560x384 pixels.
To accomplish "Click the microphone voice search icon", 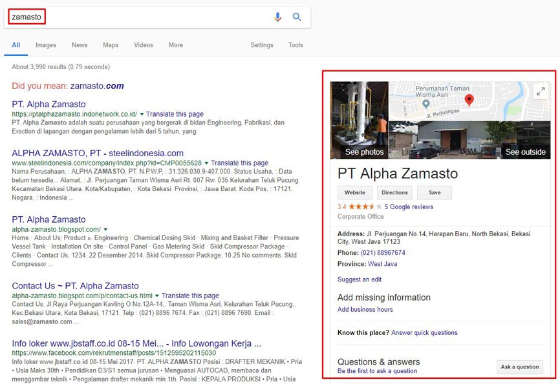I will [x=278, y=17].
